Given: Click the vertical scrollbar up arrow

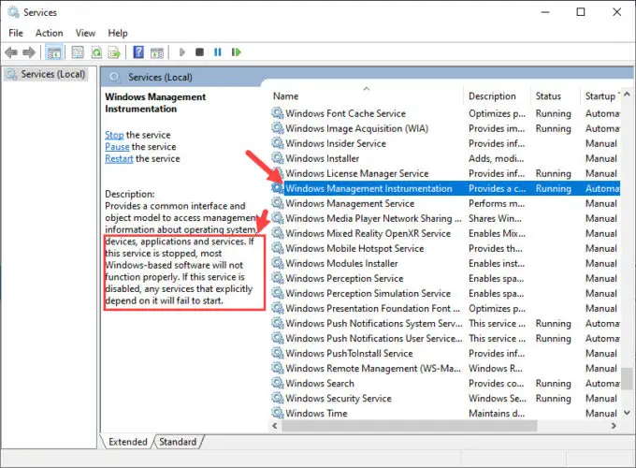Looking at the screenshot, I should coord(627,95).
